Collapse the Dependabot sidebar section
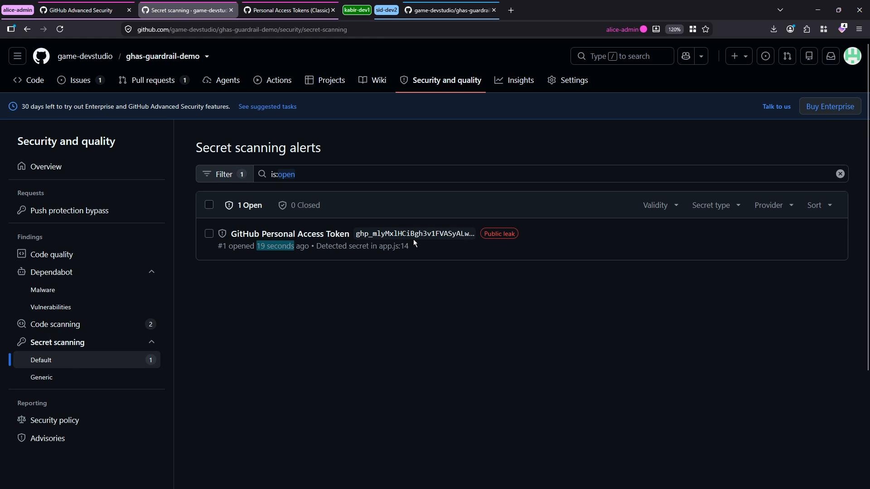Image resolution: width=870 pixels, height=489 pixels. click(x=151, y=272)
